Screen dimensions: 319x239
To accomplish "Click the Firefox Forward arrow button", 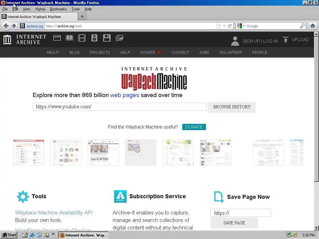I will (x=14, y=26).
